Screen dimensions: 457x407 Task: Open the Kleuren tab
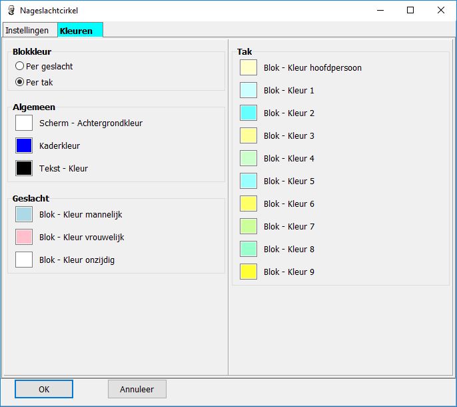point(77,30)
